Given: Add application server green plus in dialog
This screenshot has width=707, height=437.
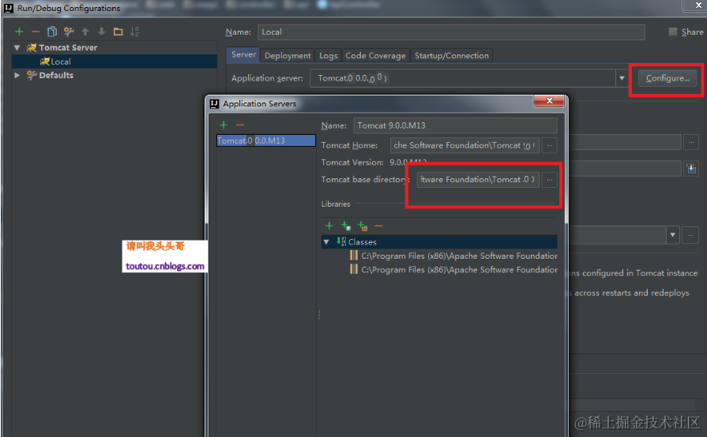Looking at the screenshot, I should (x=224, y=125).
